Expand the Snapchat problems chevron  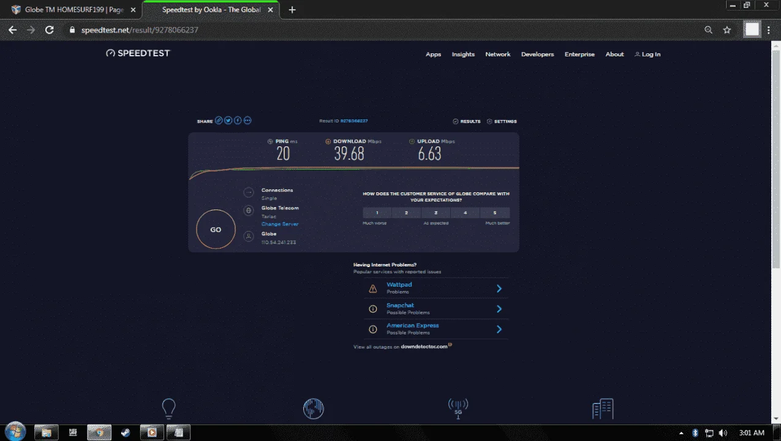[499, 309]
